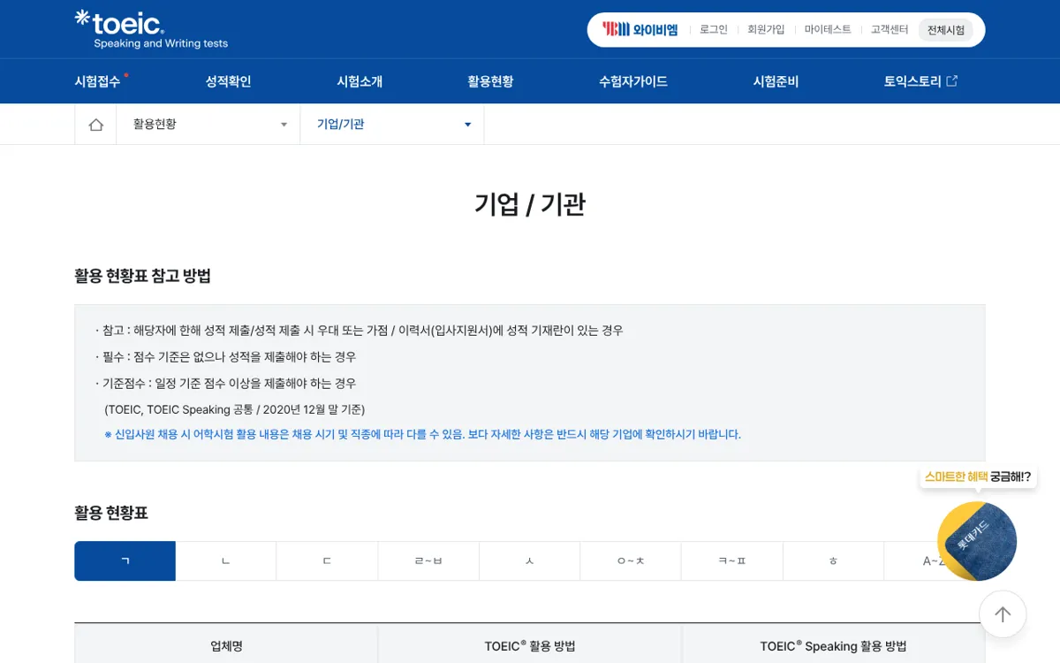Go to home via breadcrumb house icon
This screenshot has width=1060, height=663.
95,125
